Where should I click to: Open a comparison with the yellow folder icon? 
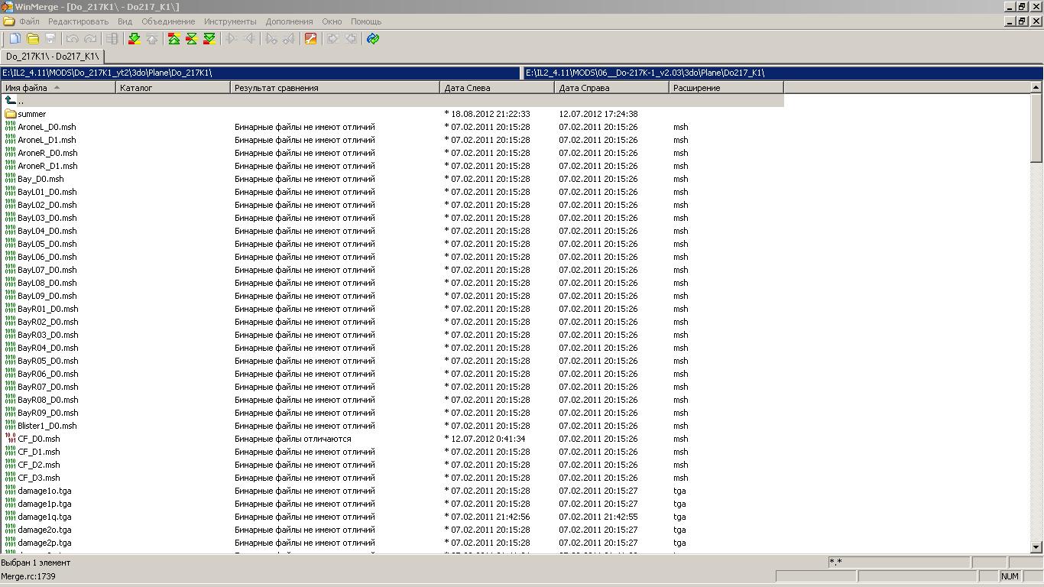(33, 39)
